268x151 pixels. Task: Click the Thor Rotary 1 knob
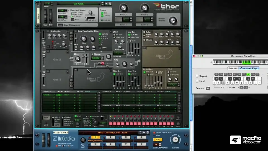123,8
